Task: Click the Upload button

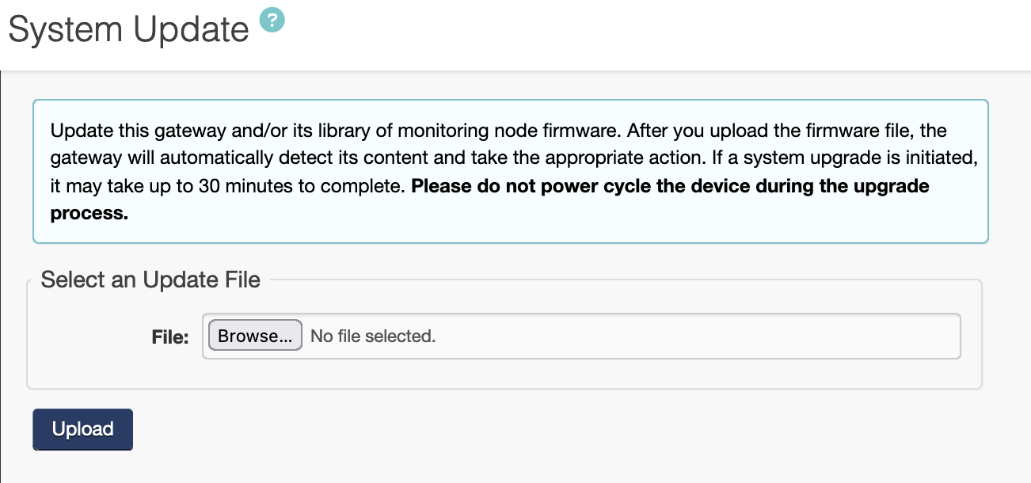Action: pos(82,429)
